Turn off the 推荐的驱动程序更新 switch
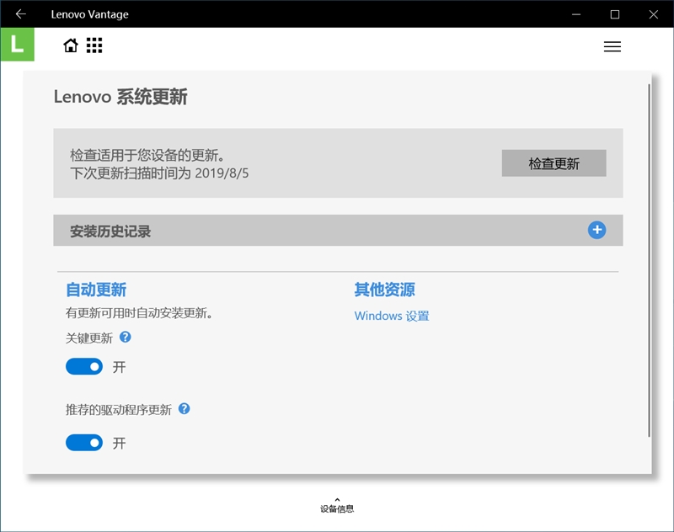The image size is (674, 532). pos(83,443)
